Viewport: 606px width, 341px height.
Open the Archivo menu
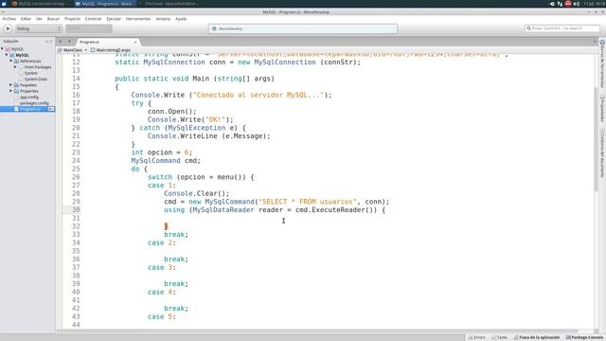(9, 19)
